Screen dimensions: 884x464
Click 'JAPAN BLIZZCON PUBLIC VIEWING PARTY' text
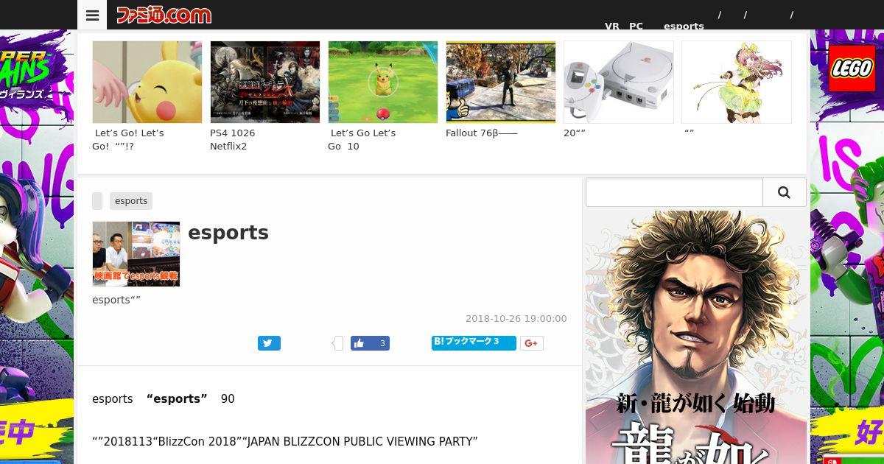point(362,442)
